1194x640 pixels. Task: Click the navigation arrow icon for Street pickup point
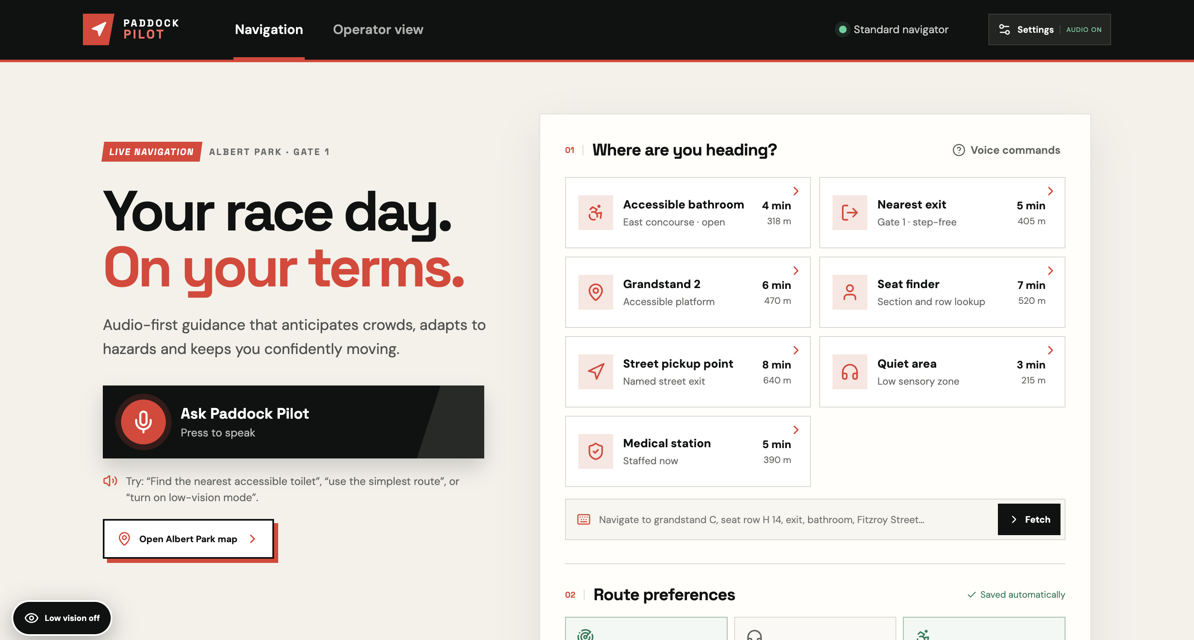pyautogui.click(x=596, y=372)
